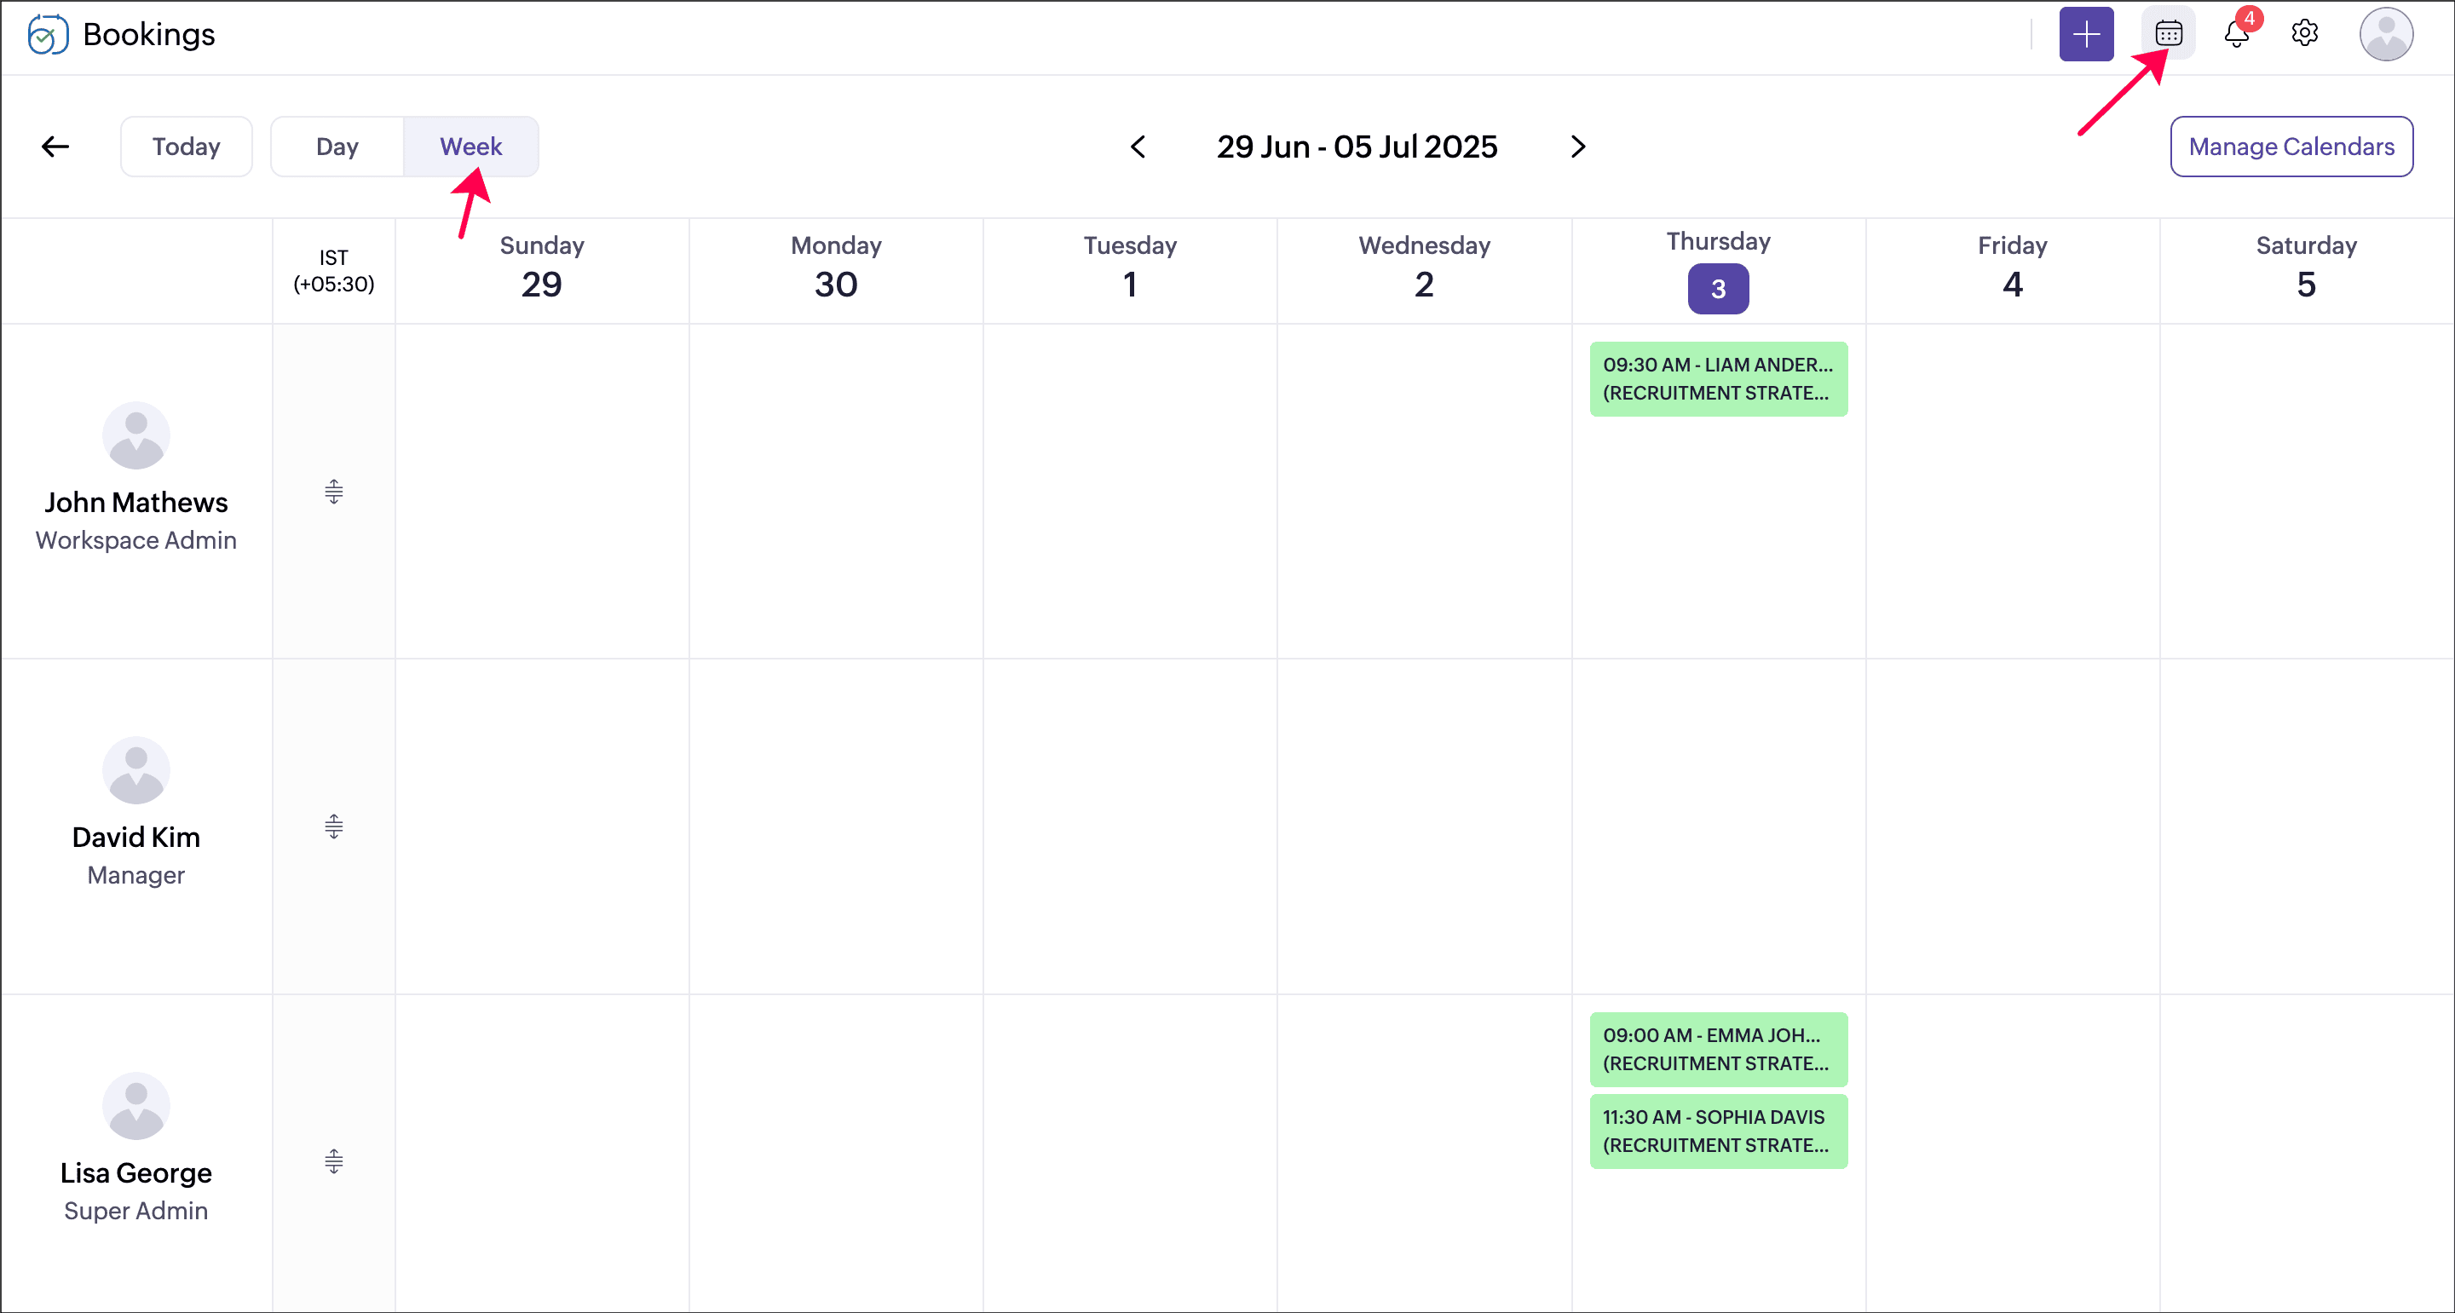Viewport: 2455px width, 1313px height.
Task: Select the Week view tab
Action: pyautogui.click(x=470, y=147)
